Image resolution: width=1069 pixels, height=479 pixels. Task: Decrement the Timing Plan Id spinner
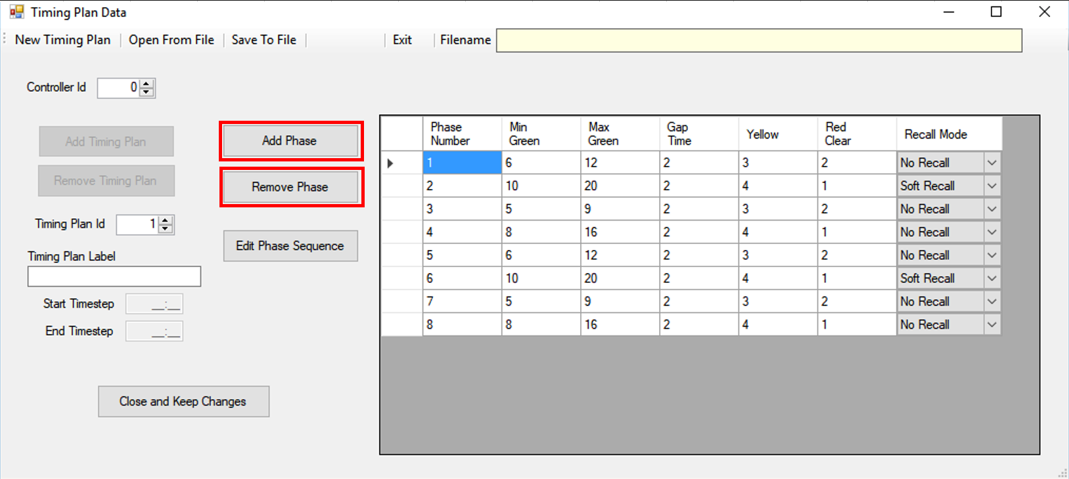coord(166,229)
